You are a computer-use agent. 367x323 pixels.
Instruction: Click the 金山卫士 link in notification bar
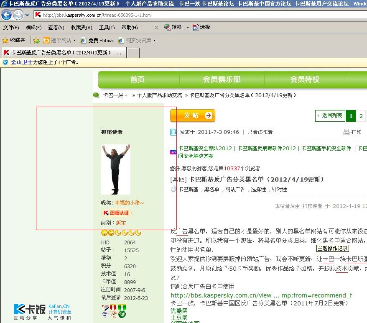(x=22, y=62)
